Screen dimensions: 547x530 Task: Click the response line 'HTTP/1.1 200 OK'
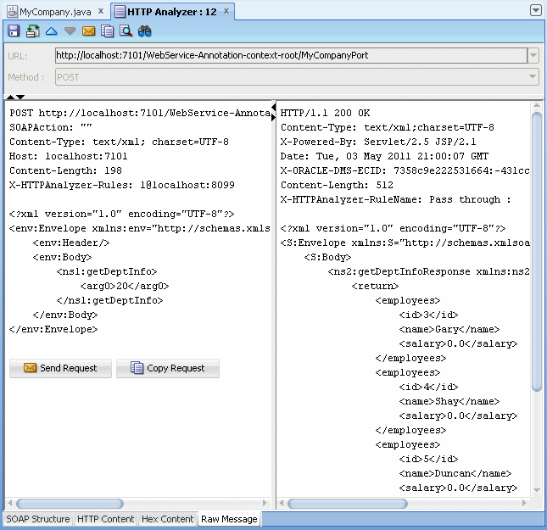325,113
